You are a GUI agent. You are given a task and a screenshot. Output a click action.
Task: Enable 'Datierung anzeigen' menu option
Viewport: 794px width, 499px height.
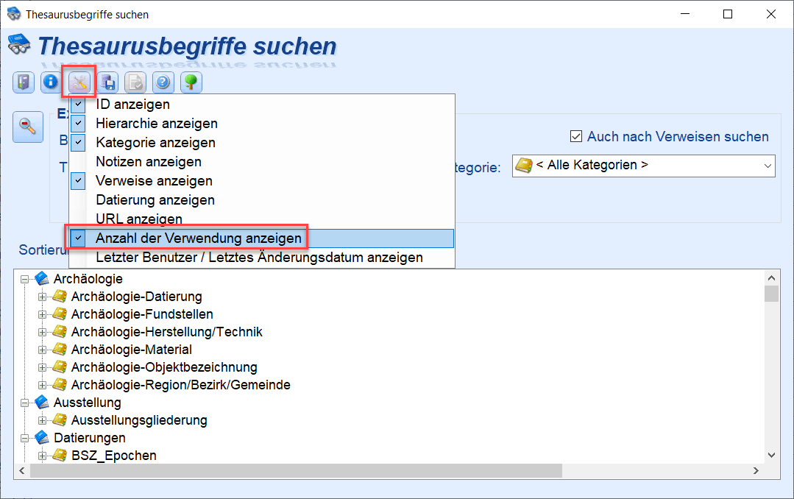click(262, 200)
